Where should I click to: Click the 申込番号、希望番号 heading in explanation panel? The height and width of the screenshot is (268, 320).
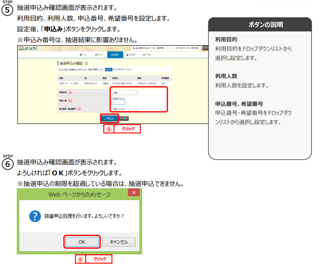(x=239, y=104)
